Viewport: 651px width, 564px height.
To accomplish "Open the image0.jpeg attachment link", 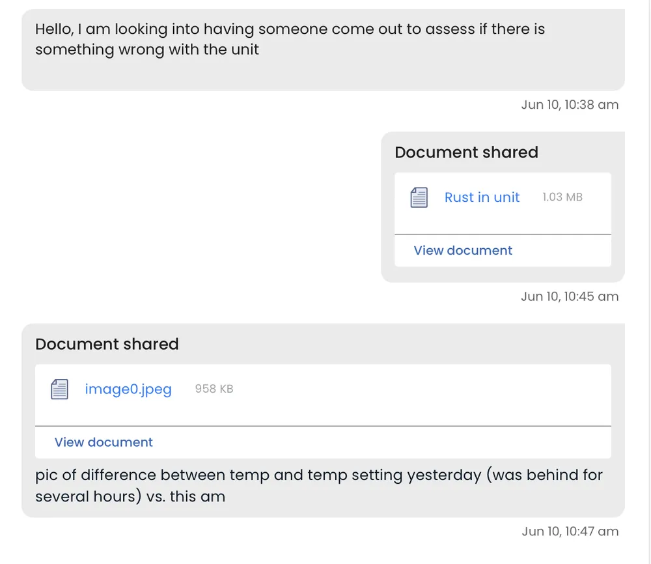I will [128, 389].
